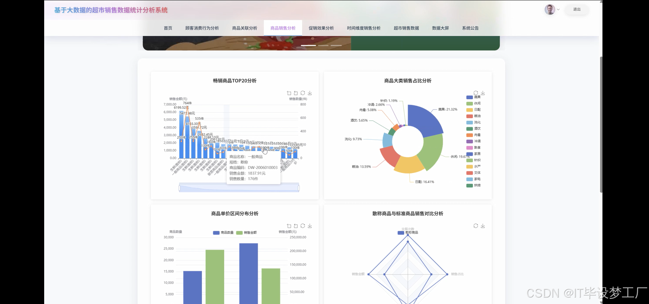Activate area zoom on 商品单价区间分布 chart

click(x=289, y=226)
